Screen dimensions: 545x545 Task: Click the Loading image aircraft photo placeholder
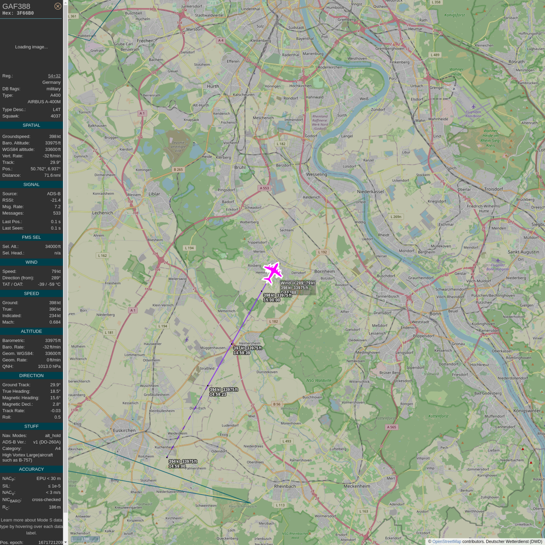click(x=31, y=47)
